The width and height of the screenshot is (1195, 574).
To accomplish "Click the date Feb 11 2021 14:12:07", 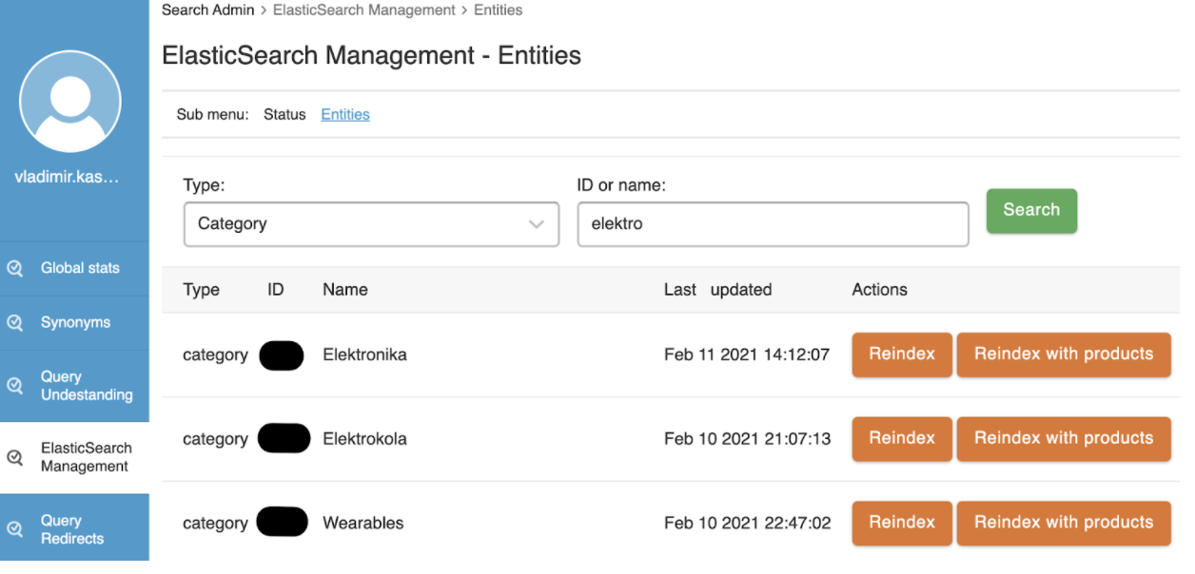I will point(747,355).
